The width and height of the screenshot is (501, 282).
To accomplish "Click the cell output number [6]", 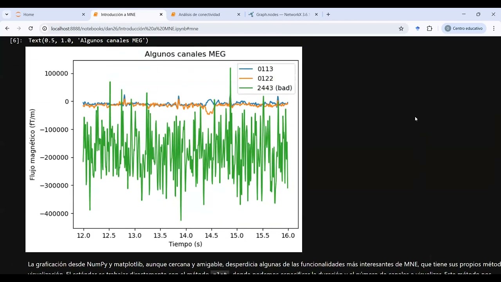I will point(16,40).
